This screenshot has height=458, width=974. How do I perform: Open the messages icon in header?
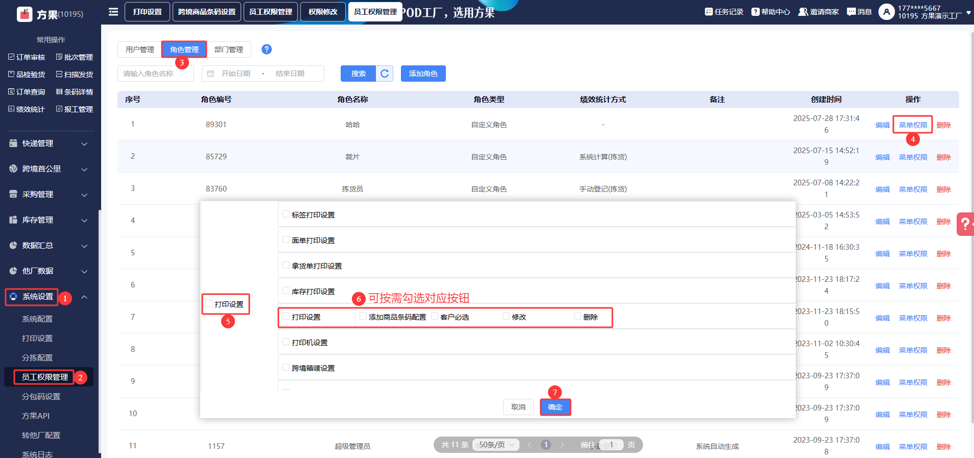tap(851, 12)
